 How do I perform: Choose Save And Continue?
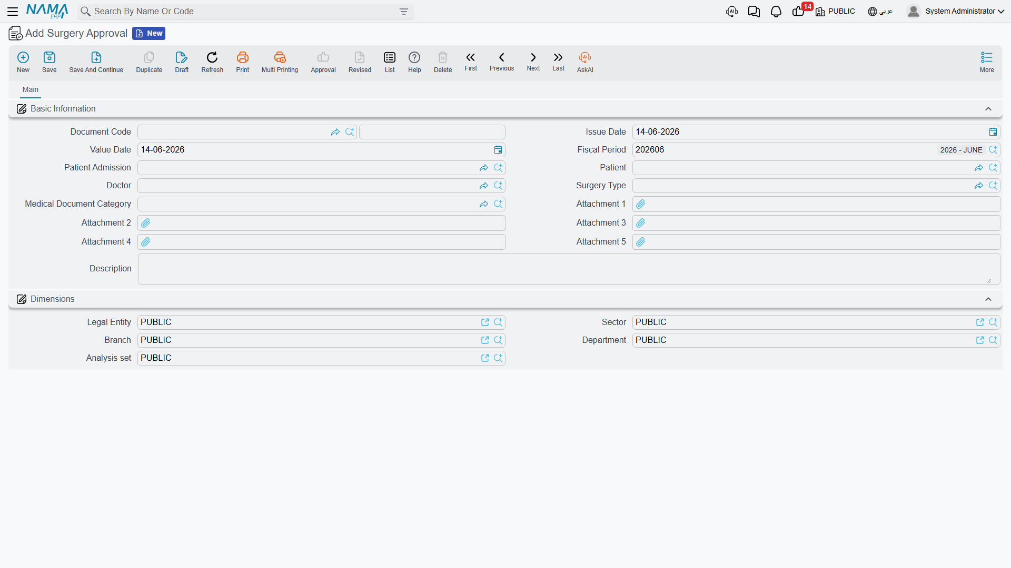(96, 62)
